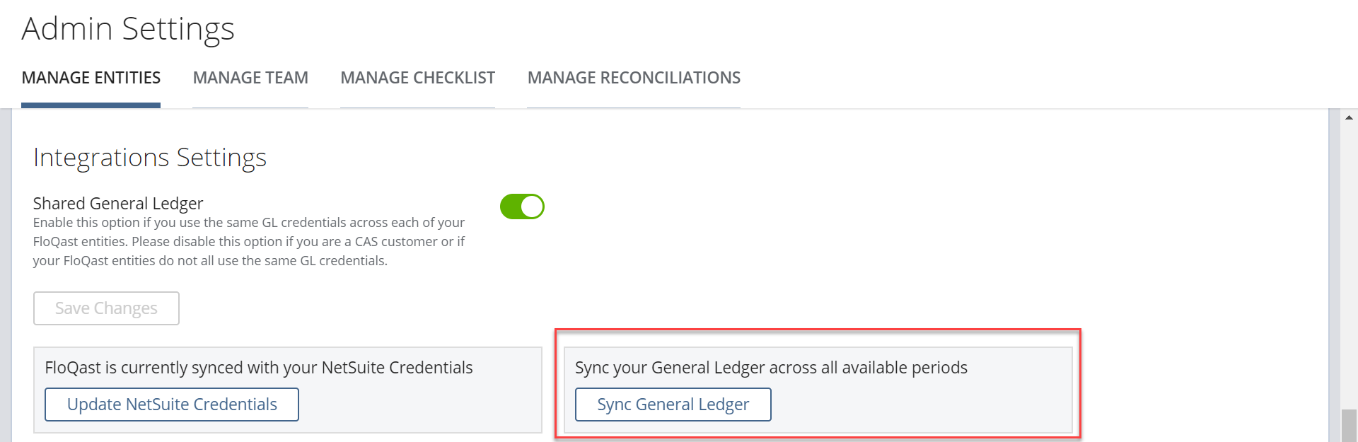Open the Manage Entities tab
The height and width of the screenshot is (442, 1358).
(x=91, y=78)
